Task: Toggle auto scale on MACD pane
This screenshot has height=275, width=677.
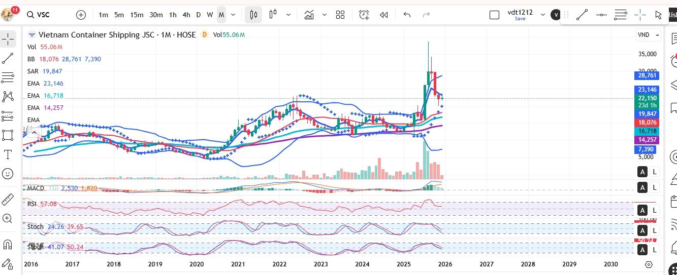Action: coord(642,188)
